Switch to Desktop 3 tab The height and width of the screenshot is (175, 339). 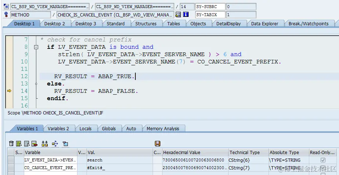point(85,23)
